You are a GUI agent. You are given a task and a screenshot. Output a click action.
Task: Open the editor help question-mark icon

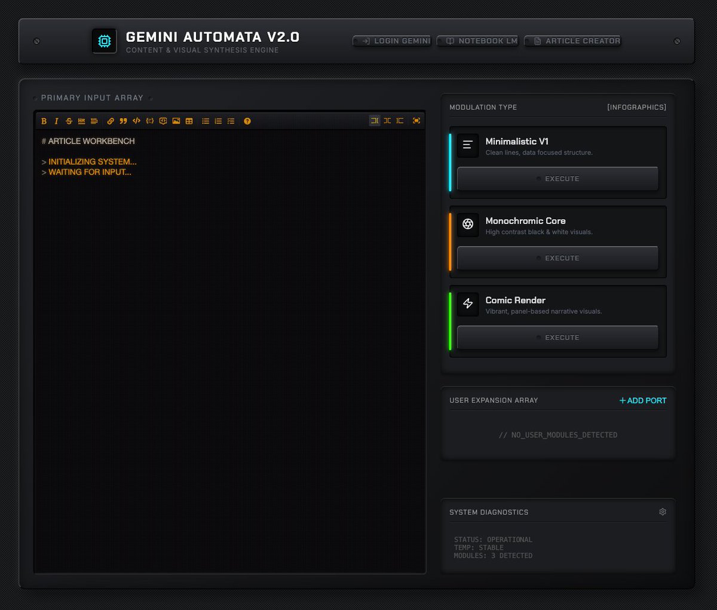click(x=247, y=121)
